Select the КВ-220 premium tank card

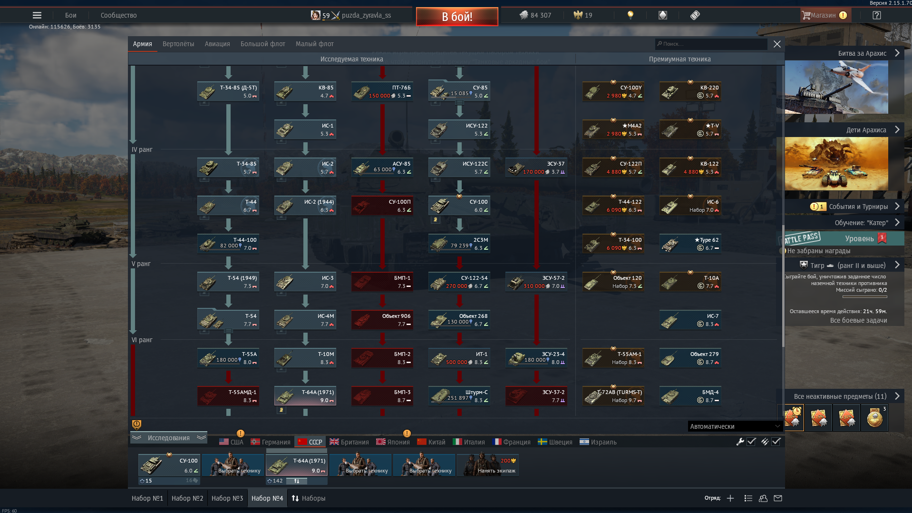(690, 91)
